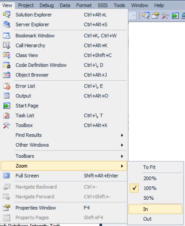Choose Zoom In option
This screenshot has width=185, height=226.
tap(155, 209)
